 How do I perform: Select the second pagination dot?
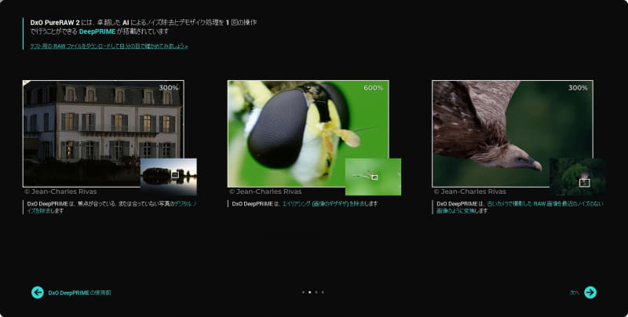(309, 292)
